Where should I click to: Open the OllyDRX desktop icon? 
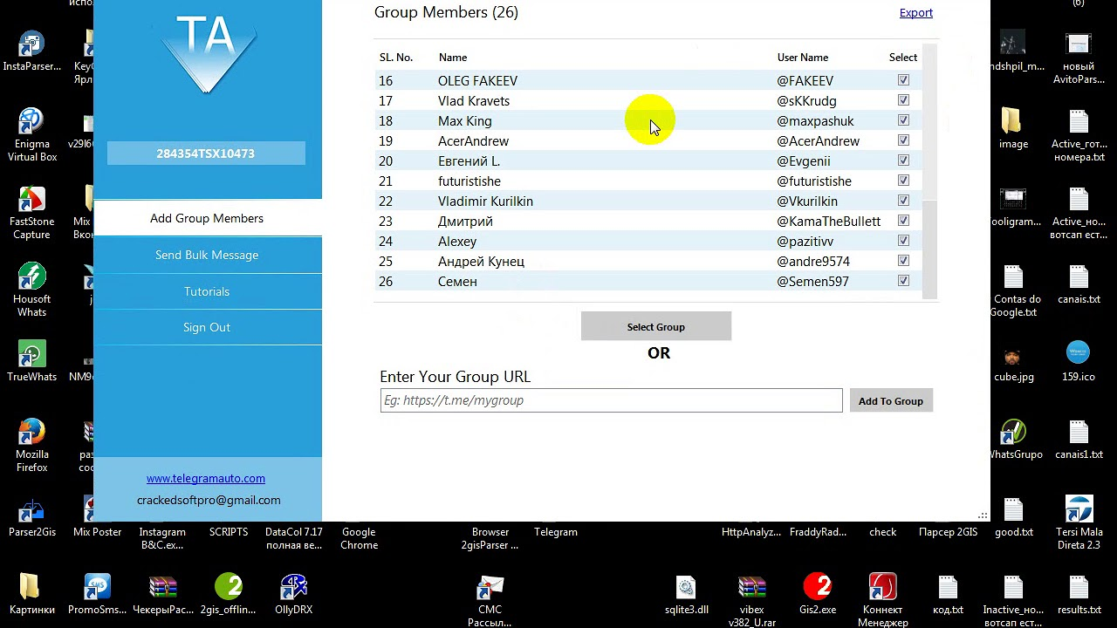[x=293, y=590]
